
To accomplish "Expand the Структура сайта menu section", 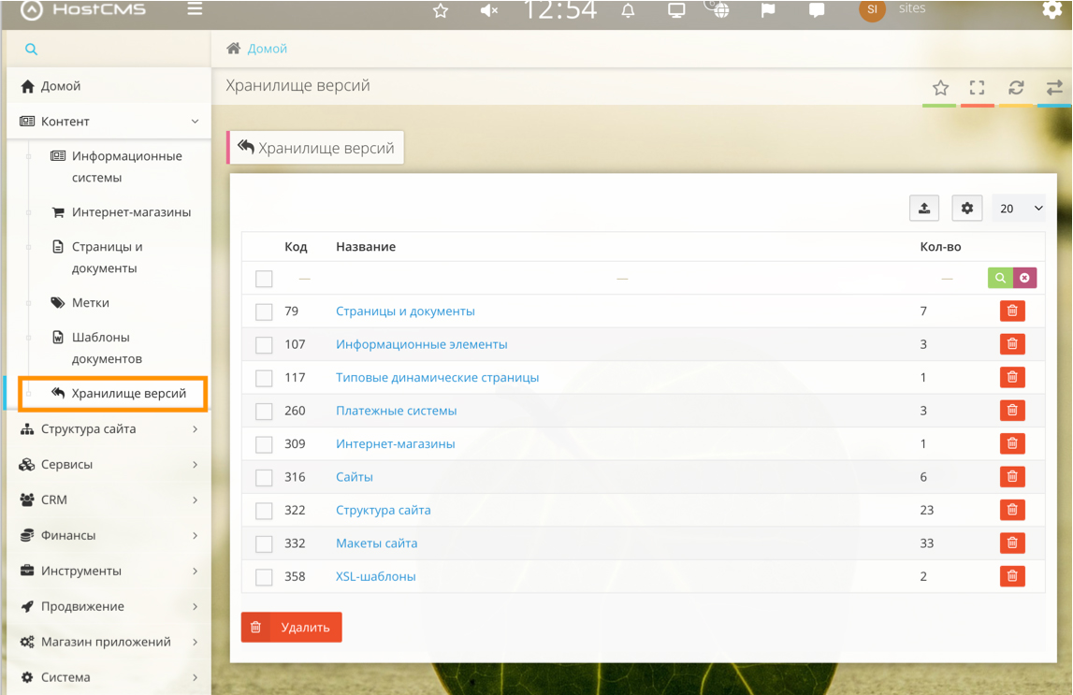I will pos(109,429).
